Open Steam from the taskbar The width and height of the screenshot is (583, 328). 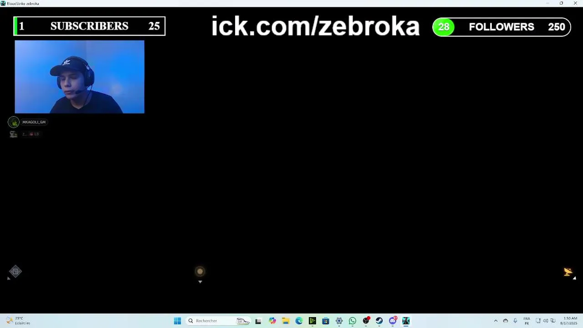(379, 321)
